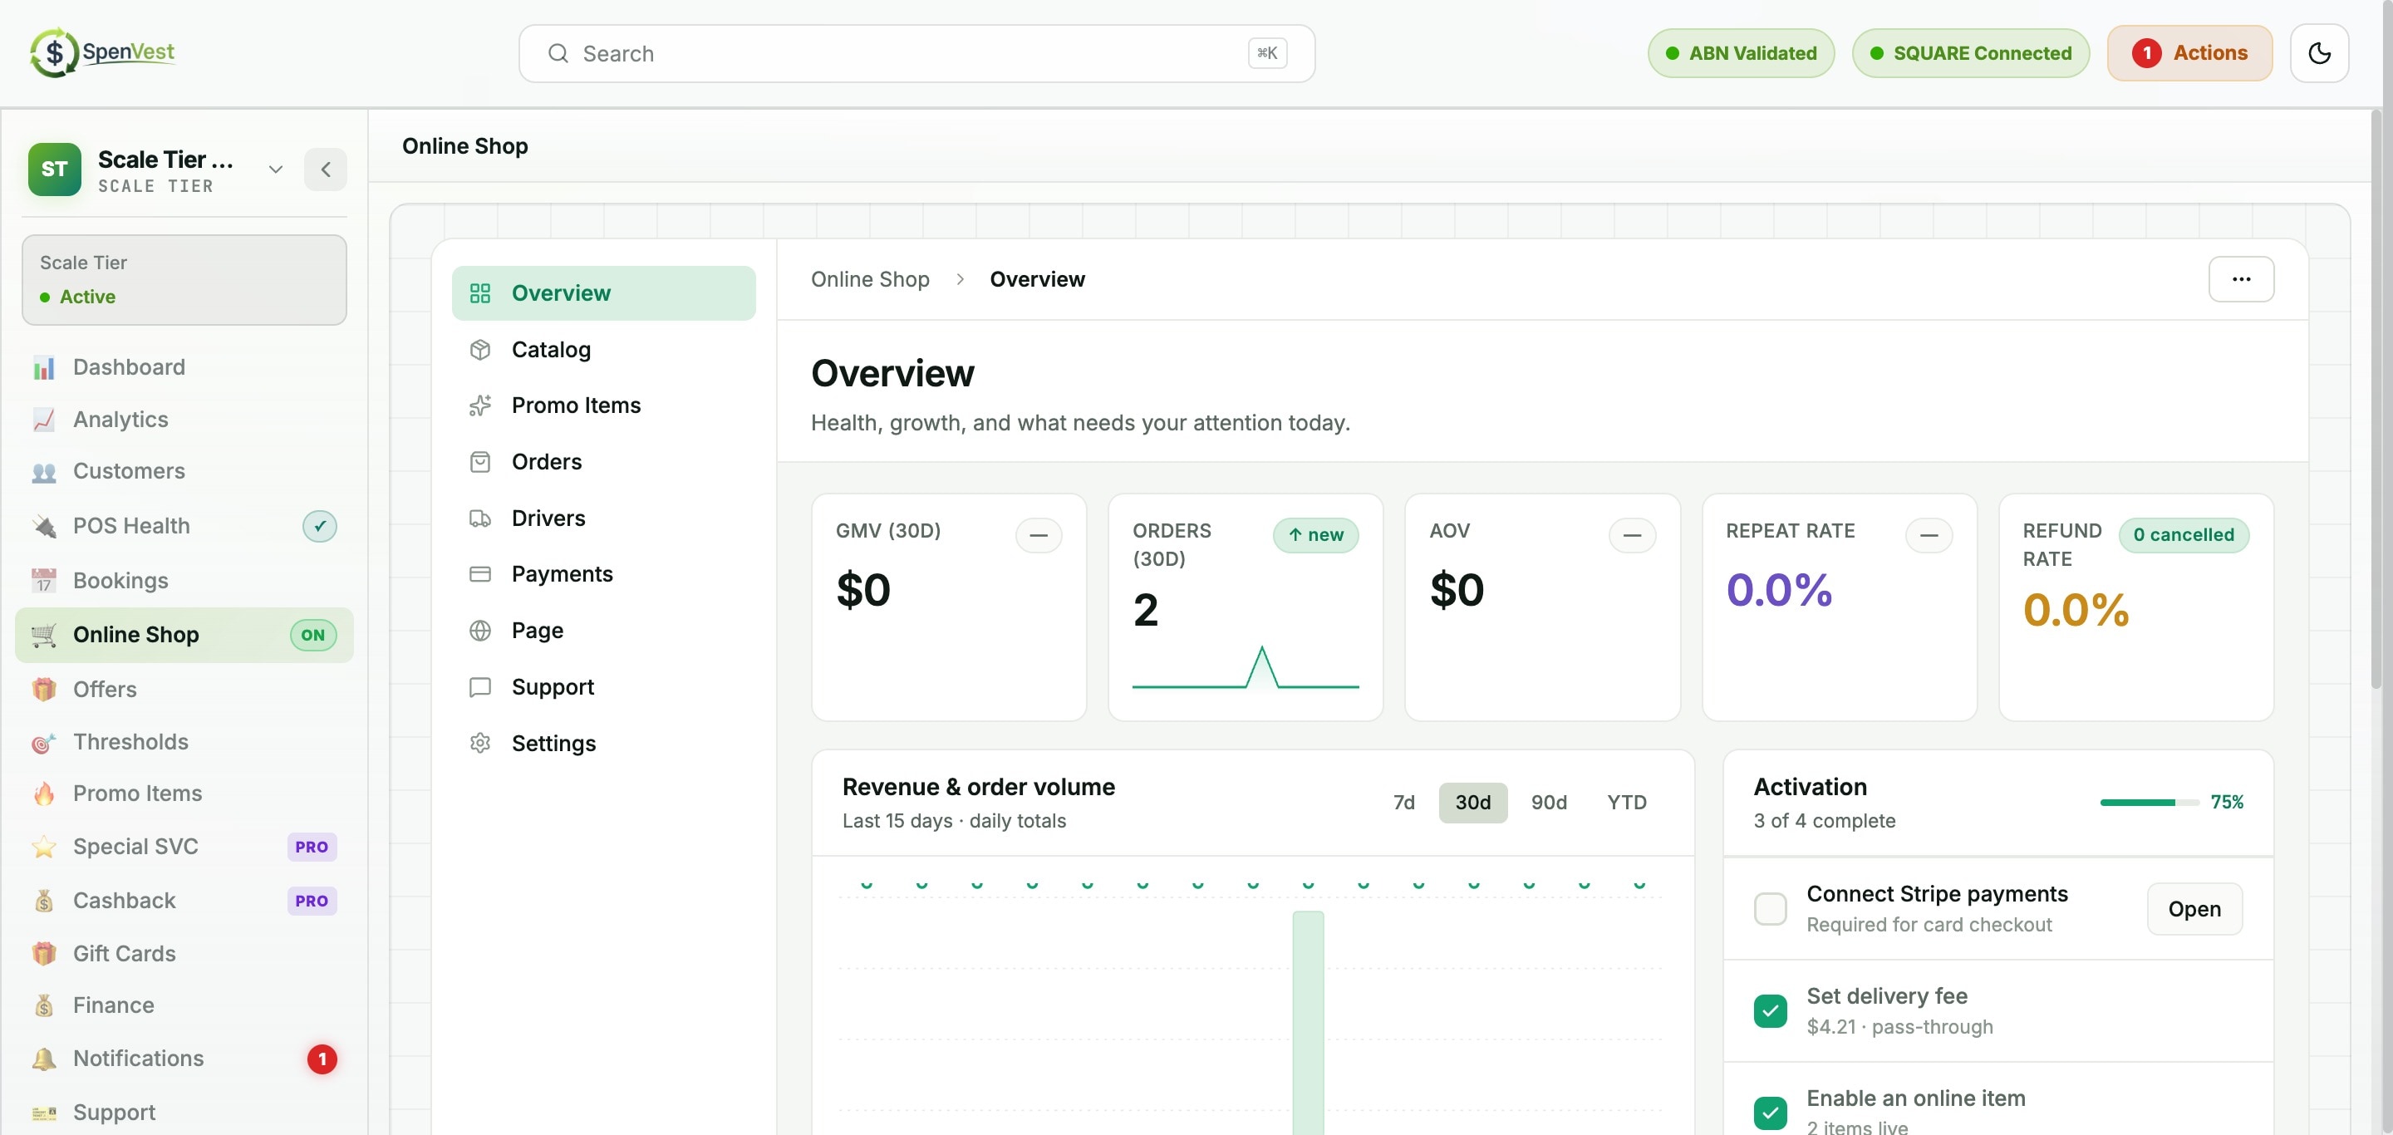
Task: Click the new orders trend badge
Action: [x=1314, y=535]
